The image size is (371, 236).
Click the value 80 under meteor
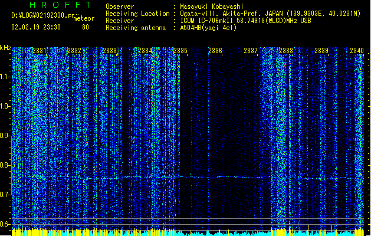(86, 27)
